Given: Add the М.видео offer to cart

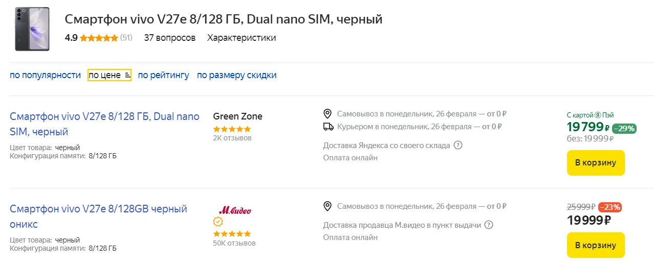Looking at the screenshot, I should [x=596, y=245].
